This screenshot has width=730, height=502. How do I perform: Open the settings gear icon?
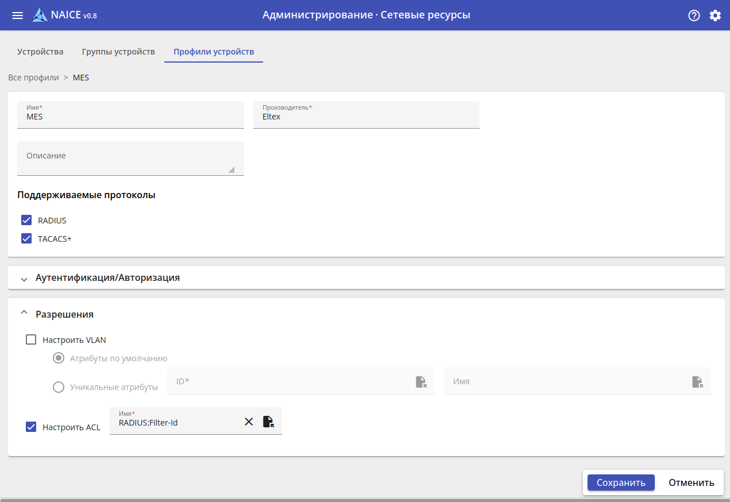(715, 16)
